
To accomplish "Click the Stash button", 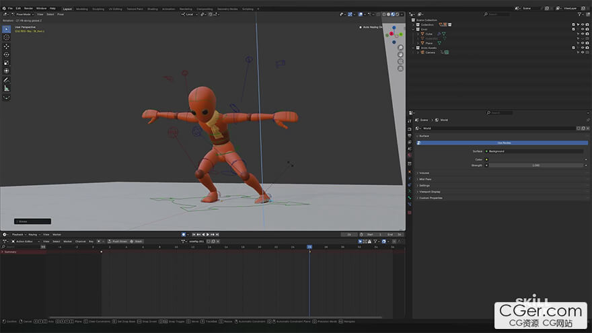I will (x=137, y=242).
